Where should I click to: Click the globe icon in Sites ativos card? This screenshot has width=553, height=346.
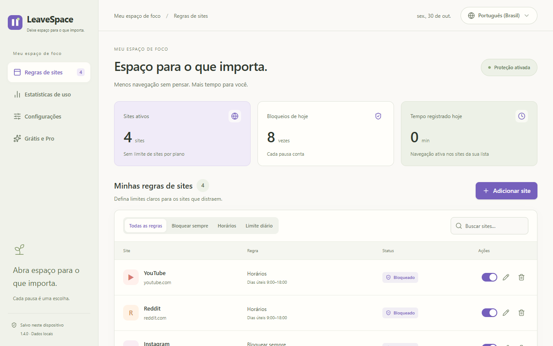pos(235,116)
